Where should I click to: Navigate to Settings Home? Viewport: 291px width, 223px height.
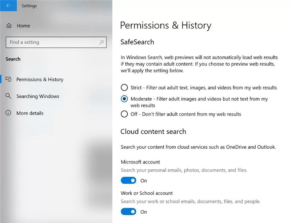[23, 26]
